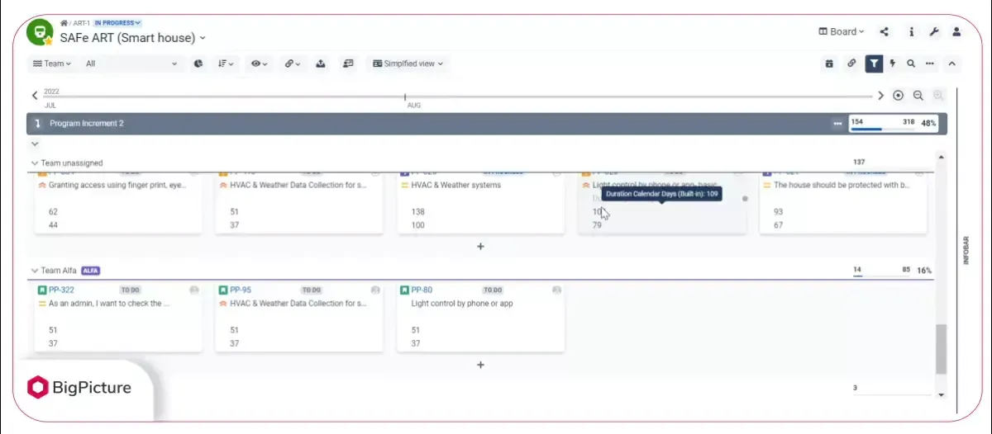This screenshot has width=992, height=434.
Task: Open search with the magnifier icon
Action: tap(911, 64)
